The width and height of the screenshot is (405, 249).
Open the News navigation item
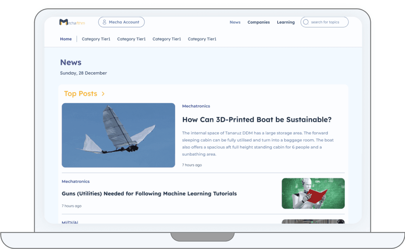coord(235,22)
